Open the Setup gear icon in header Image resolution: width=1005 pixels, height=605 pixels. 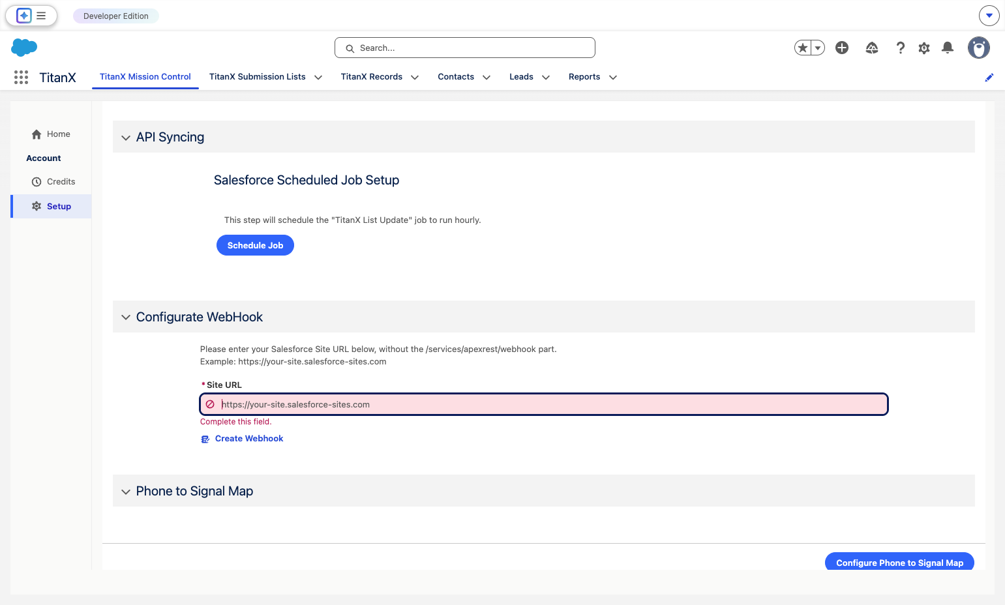[924, 48]
